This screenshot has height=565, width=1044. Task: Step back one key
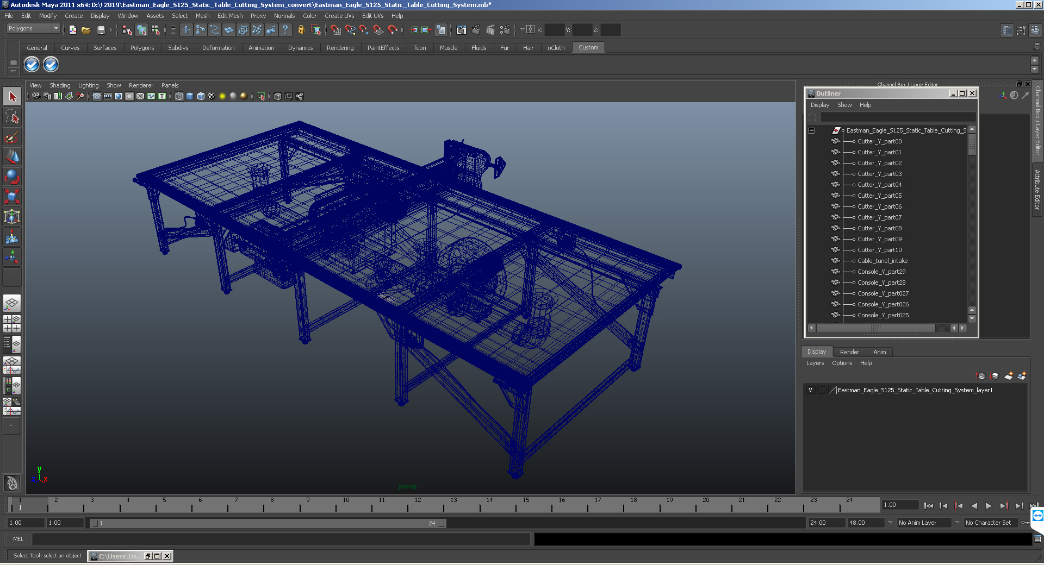[x=959, y=506]
